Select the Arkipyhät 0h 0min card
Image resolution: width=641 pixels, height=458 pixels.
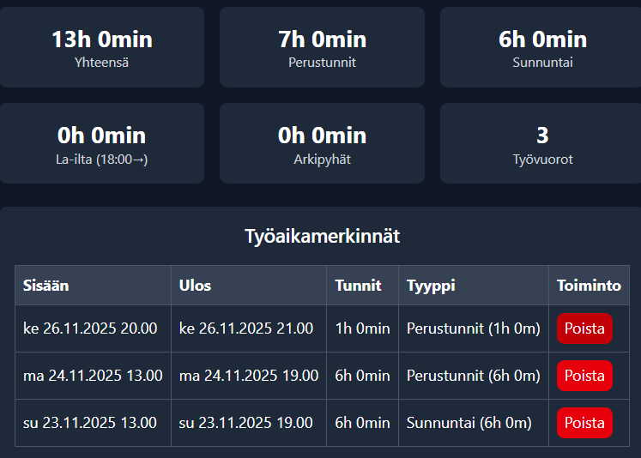tap(322, 144)
